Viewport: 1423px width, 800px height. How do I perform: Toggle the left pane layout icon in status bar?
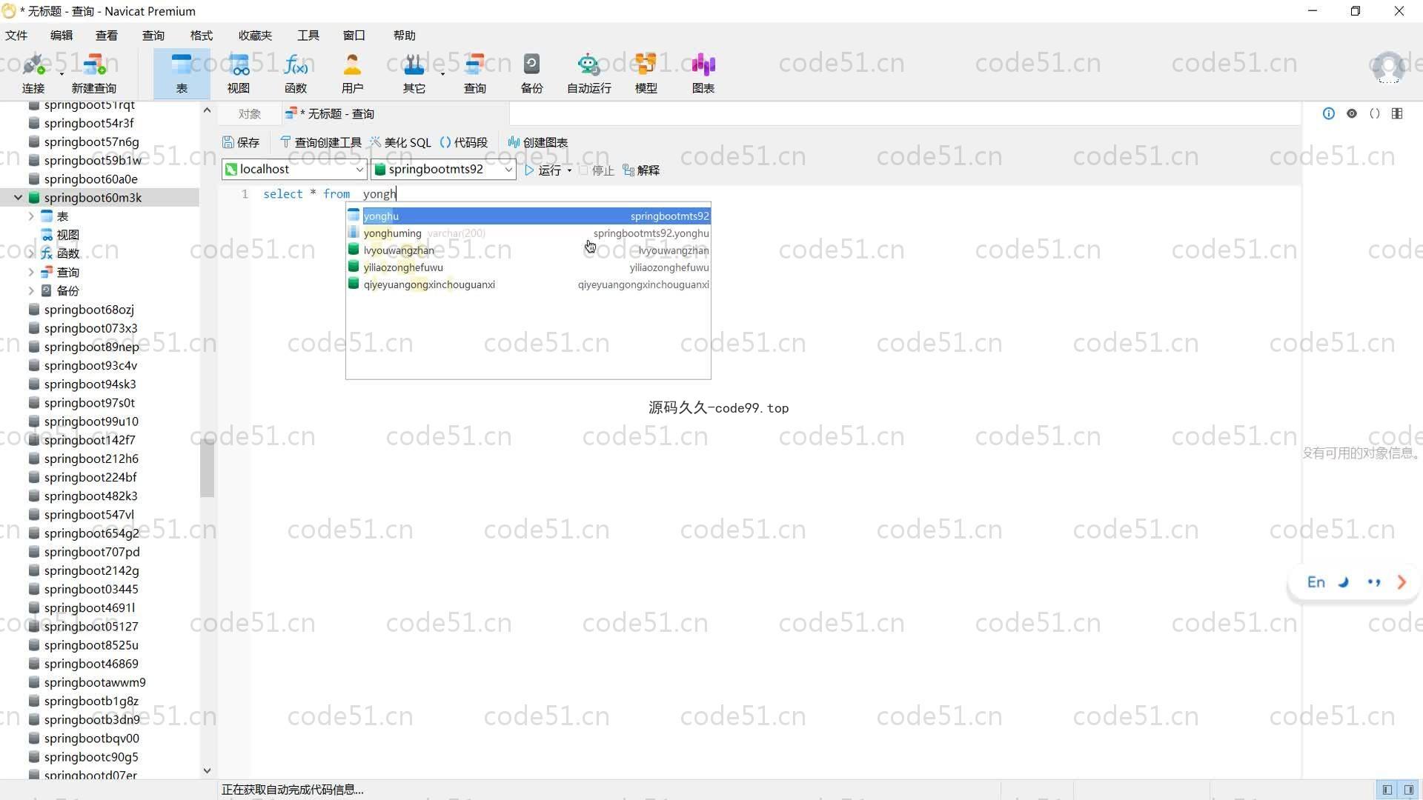click(1387, 790)
